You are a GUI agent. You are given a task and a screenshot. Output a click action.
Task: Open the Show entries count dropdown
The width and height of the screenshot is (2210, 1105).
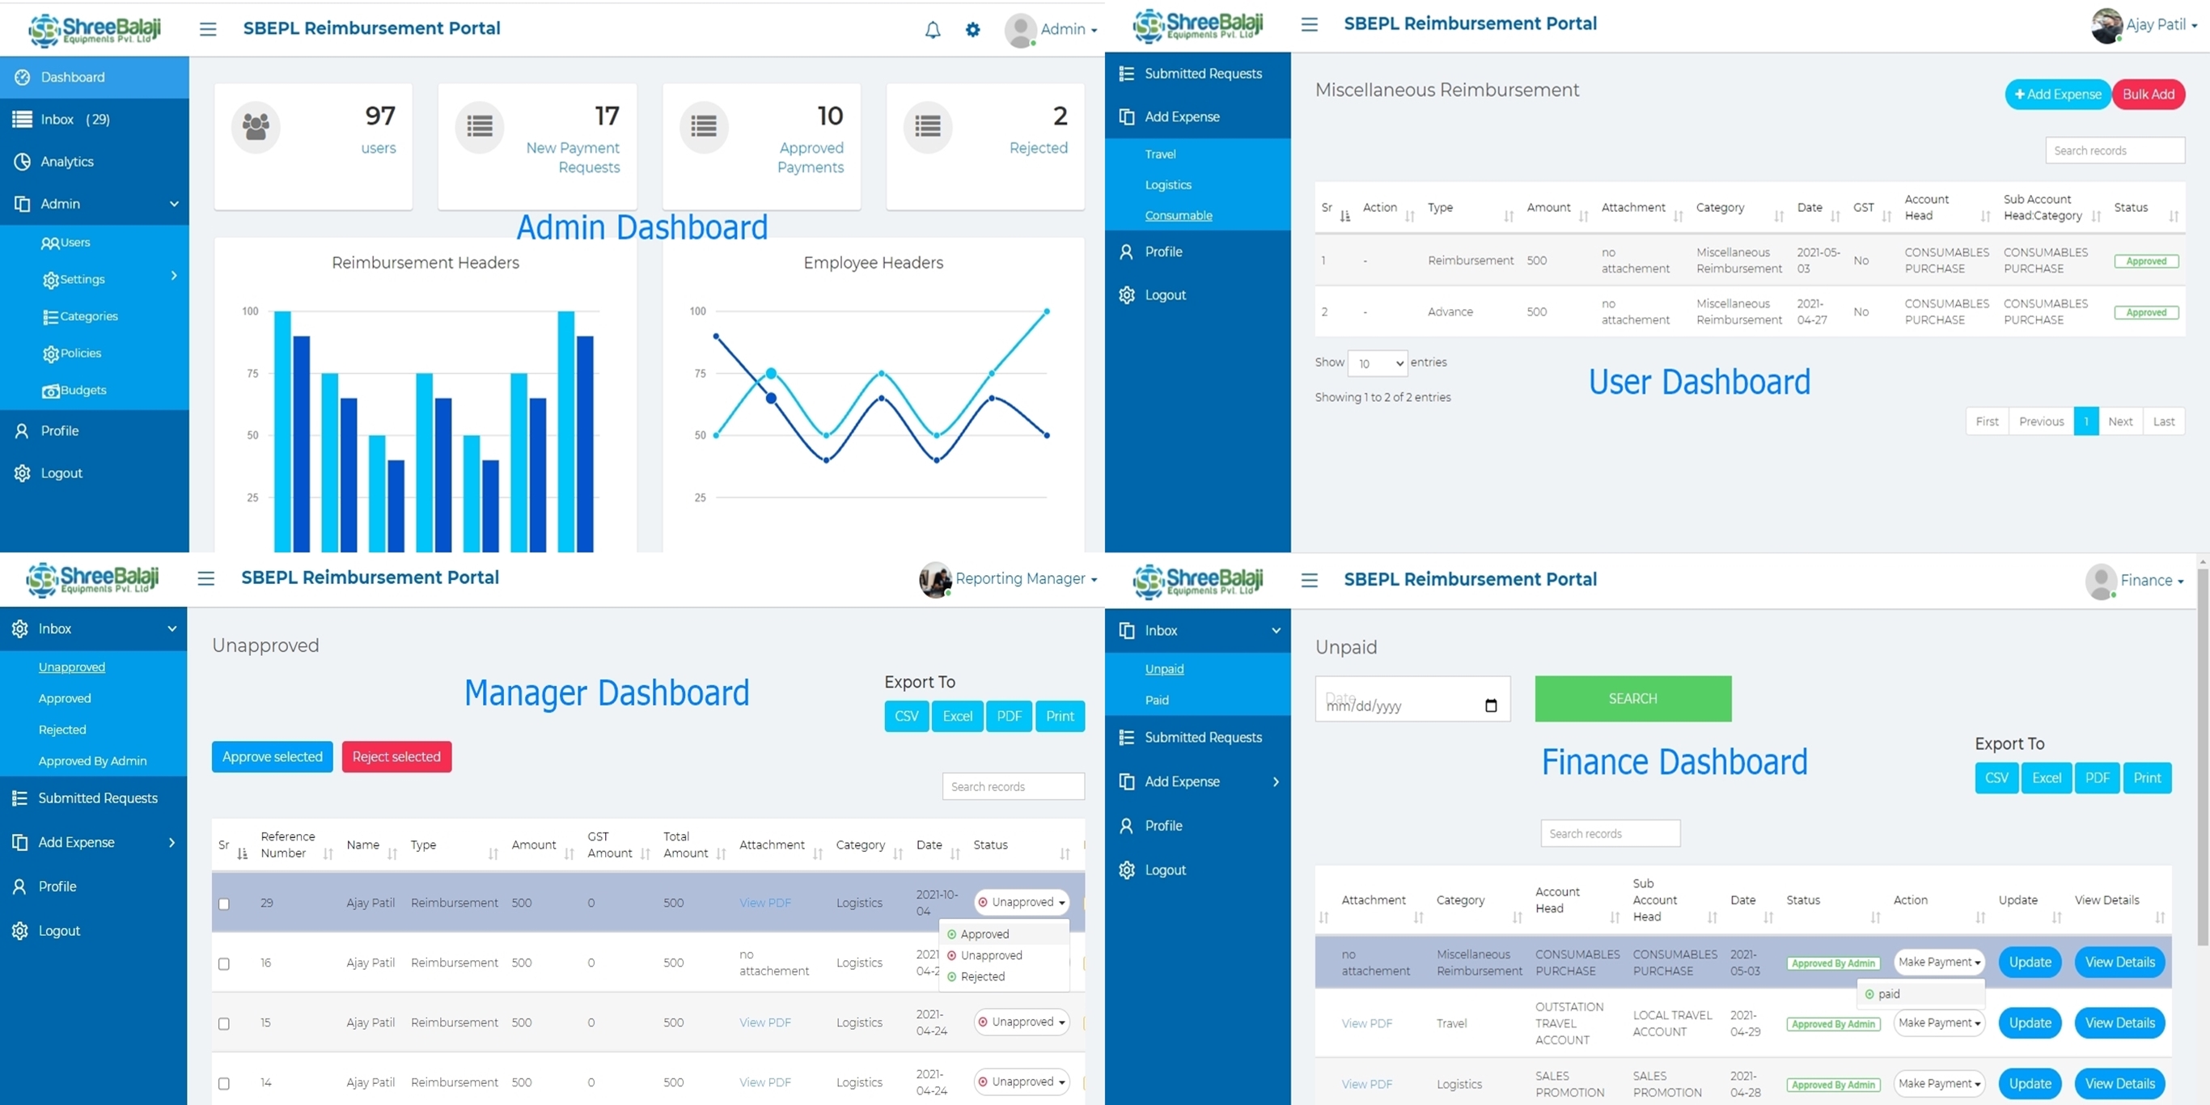coord(1377,364)
